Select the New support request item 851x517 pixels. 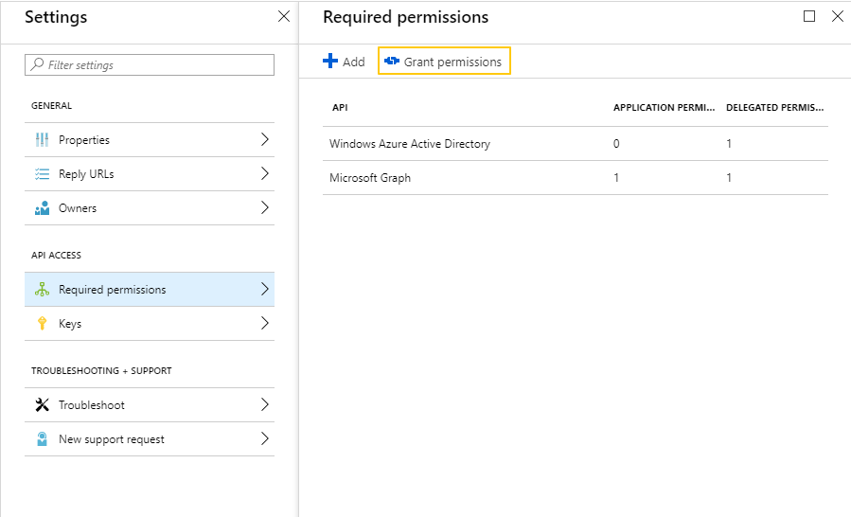click(x=112, y=439)
